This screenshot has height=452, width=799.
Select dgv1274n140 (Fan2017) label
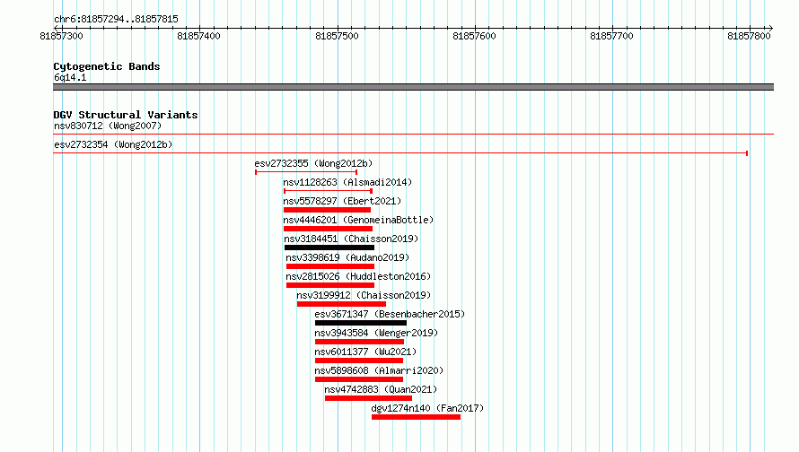coord(427,408)
